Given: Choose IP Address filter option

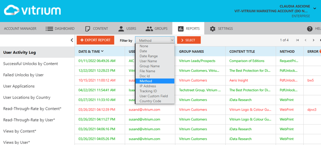Looking at the screenshot, I should (x=155, y=86).
